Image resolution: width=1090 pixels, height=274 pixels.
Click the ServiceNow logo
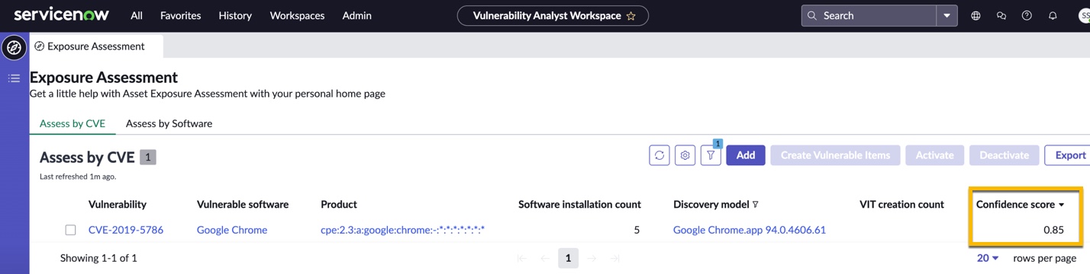(x=62, y=14)
